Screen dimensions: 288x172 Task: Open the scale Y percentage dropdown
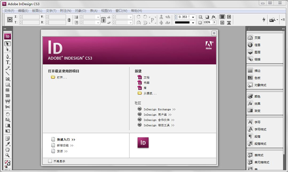pyautogui.click(x=98, y=22)
